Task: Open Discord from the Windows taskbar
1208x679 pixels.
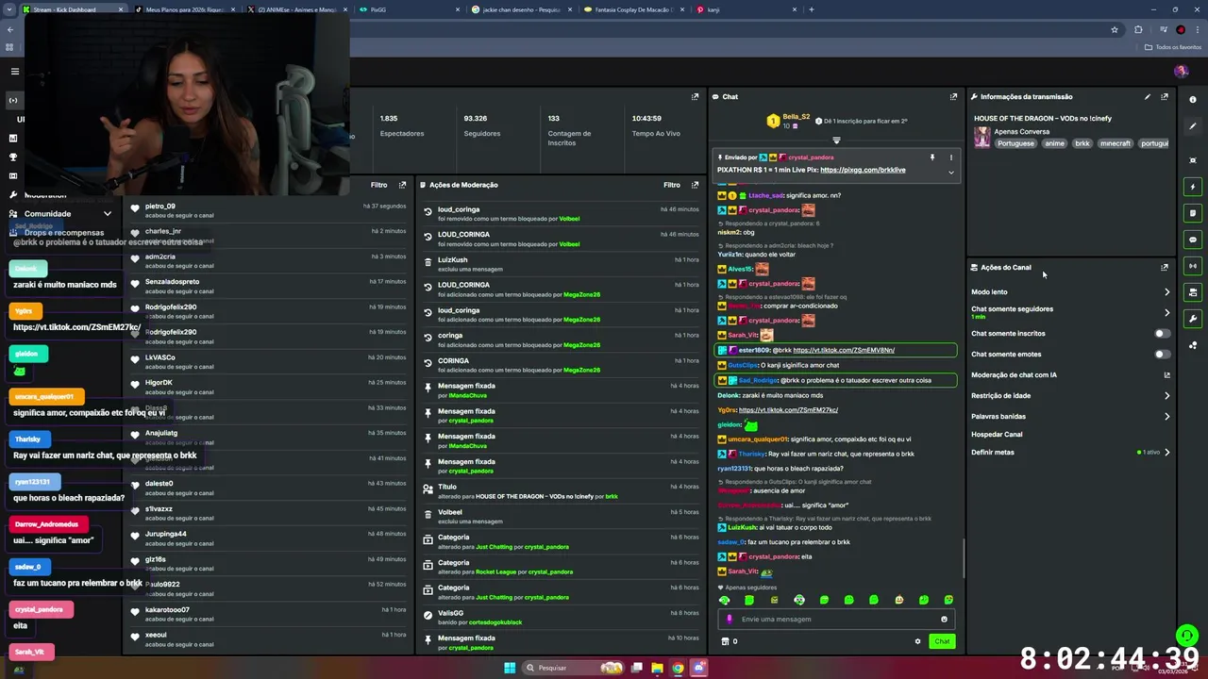Action: 699,668
